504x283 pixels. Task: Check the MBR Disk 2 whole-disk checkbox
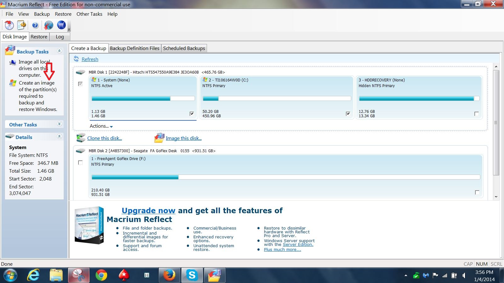tap(80, 163)
